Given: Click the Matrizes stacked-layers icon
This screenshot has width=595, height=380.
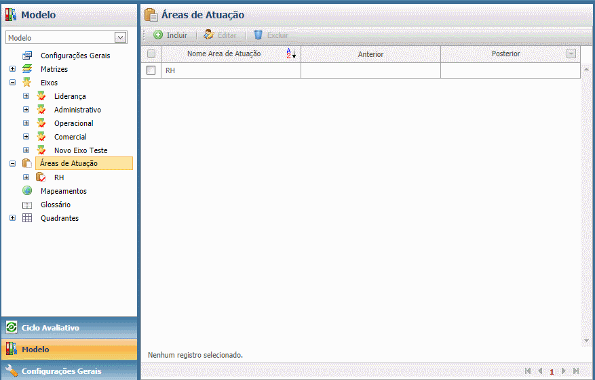Looking at the screenshot, I should (27, 69).
